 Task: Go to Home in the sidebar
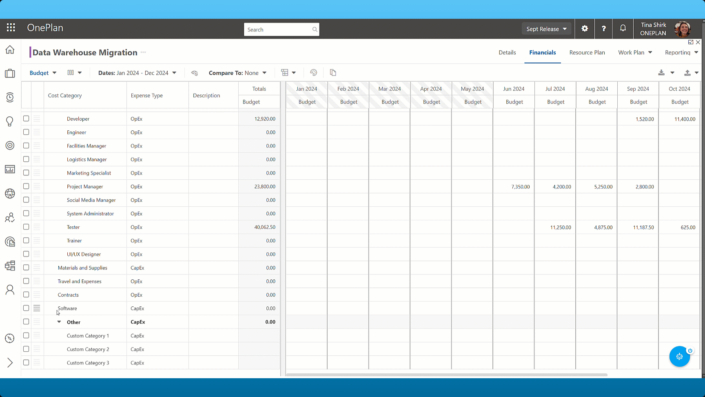tap(10, 50)
